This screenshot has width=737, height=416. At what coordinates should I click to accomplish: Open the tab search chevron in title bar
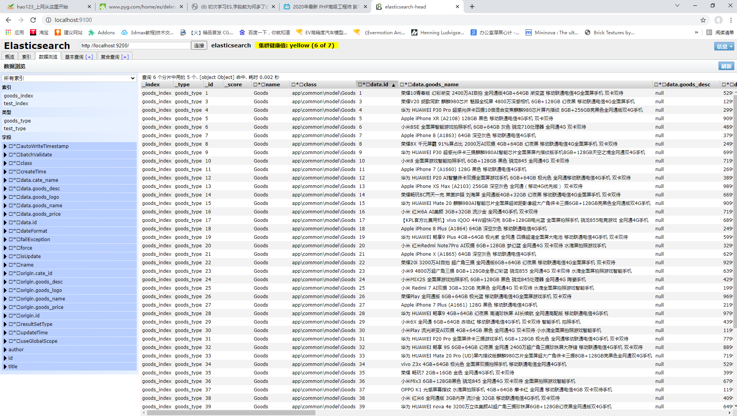[x=677, y=5]
